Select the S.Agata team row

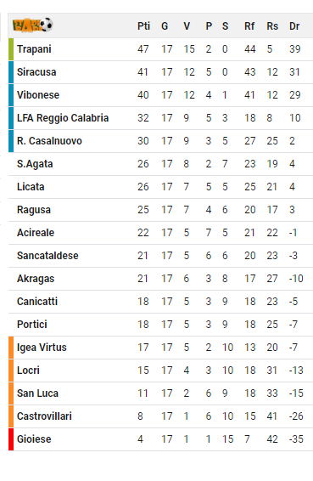click(160, 164)
